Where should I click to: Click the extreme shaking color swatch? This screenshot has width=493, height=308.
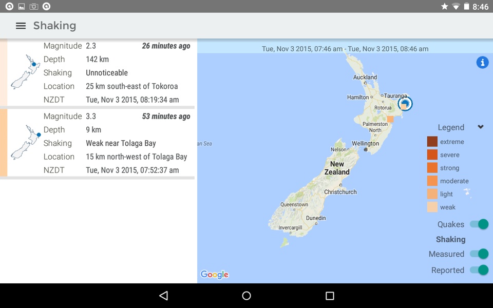pyautogui.click(x=432, y=142)
